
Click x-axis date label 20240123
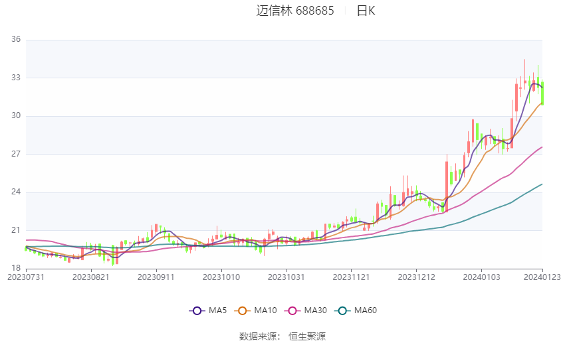542,277
